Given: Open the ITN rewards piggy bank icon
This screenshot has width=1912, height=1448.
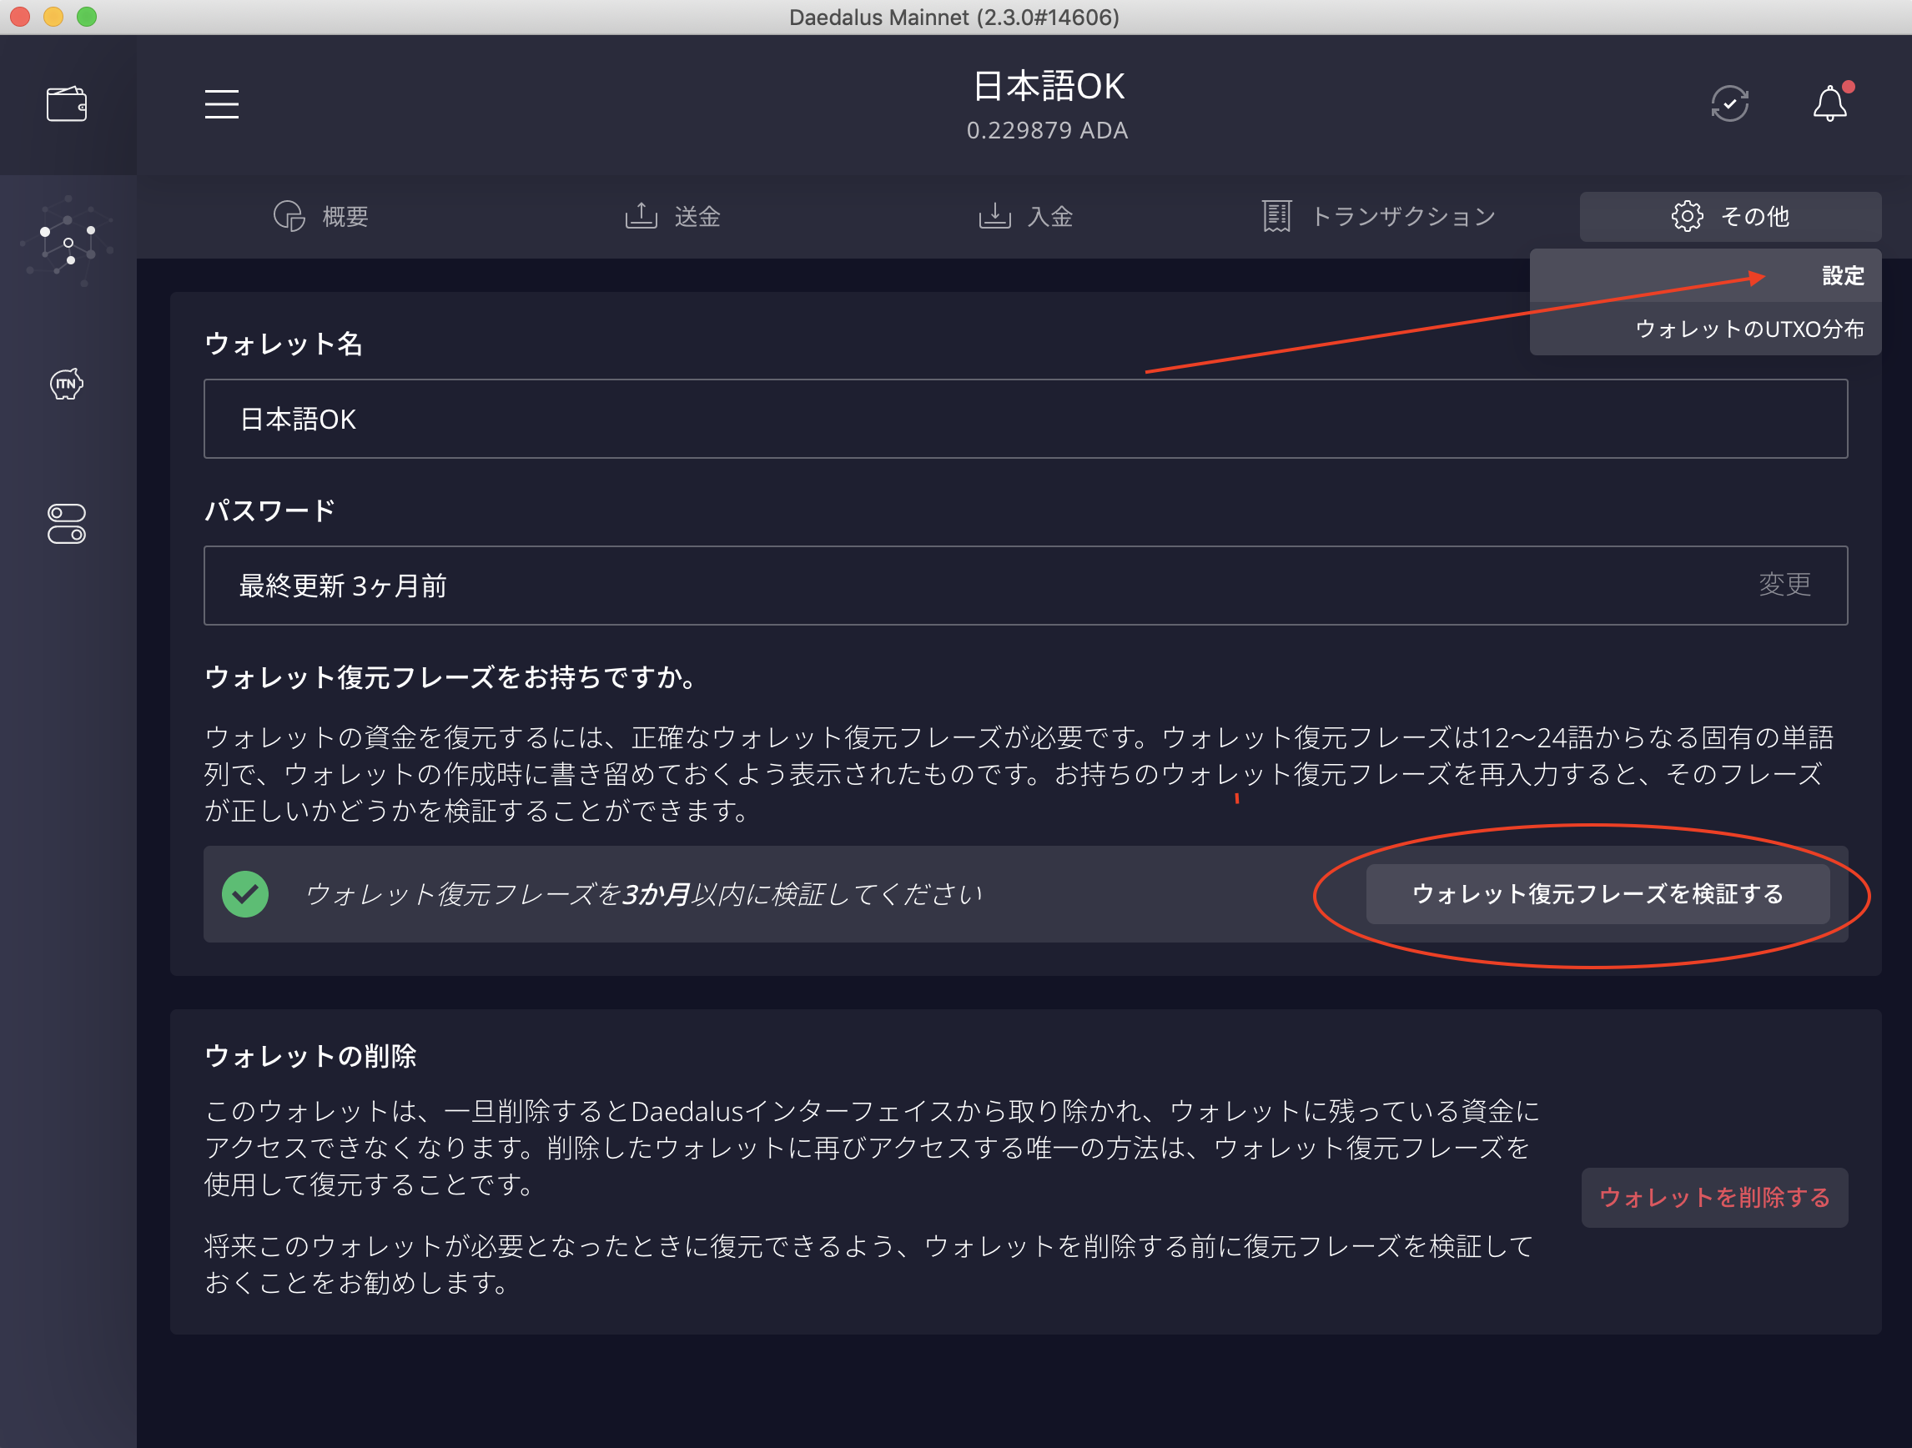Looking at the screenshot, I should coord(67,384).
